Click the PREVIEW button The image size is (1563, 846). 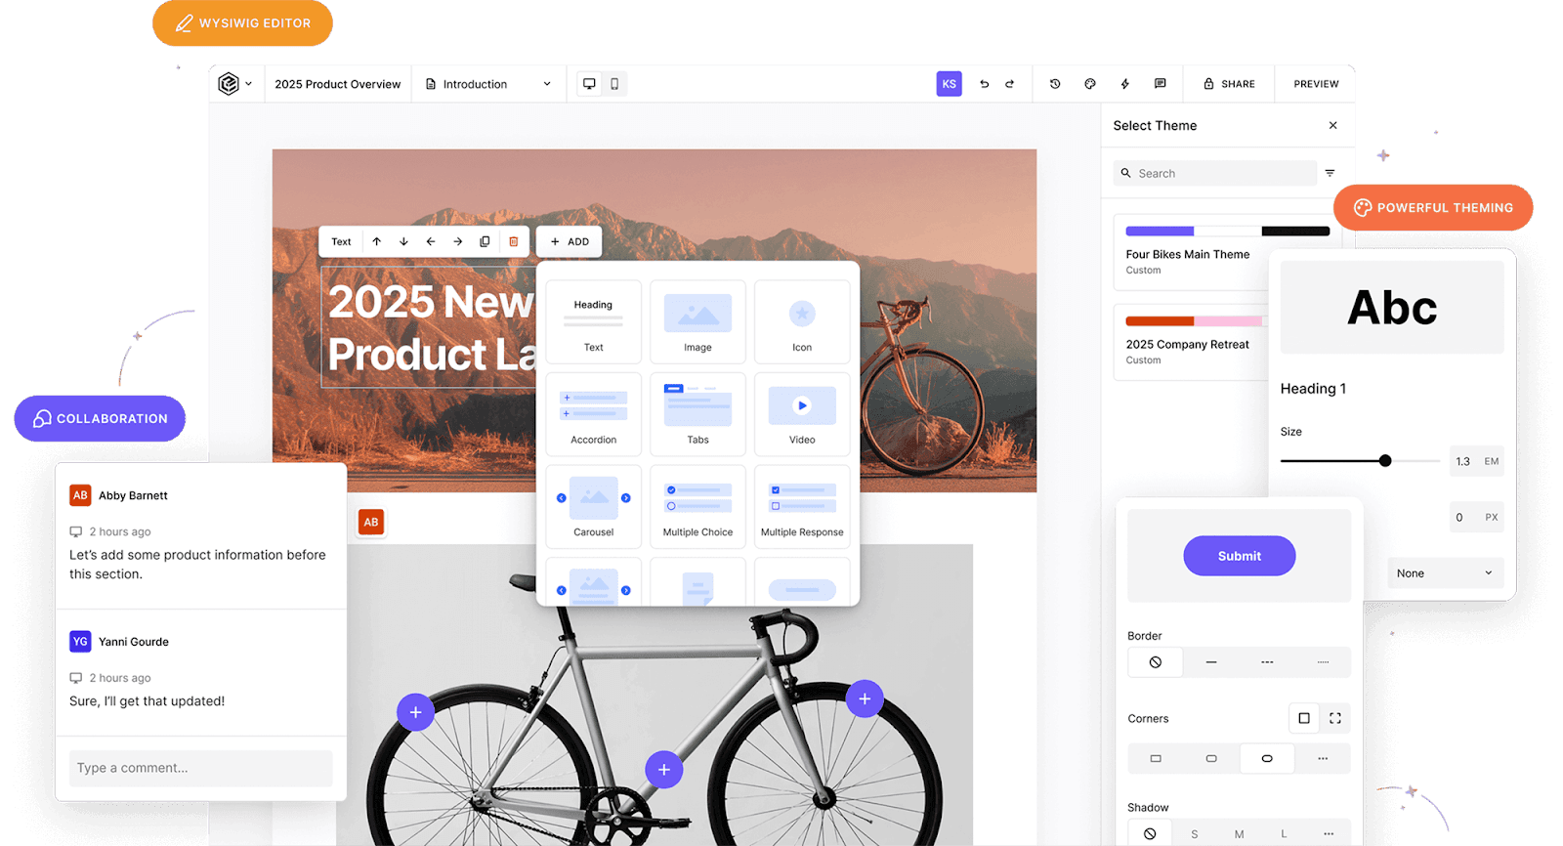tap(1316, 84)
